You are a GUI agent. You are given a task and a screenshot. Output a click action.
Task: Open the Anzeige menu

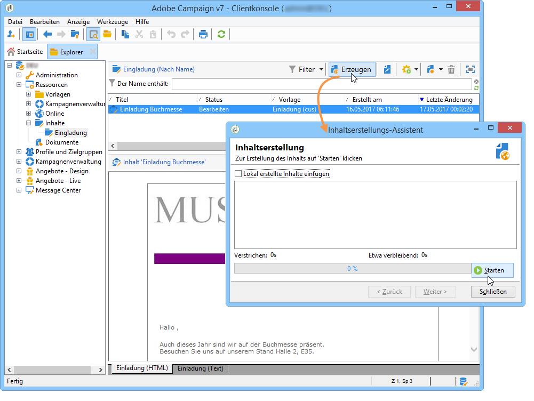[78, 22]
